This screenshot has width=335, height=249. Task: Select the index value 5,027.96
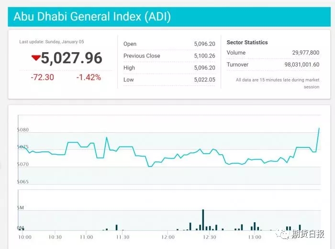[71, 58]
